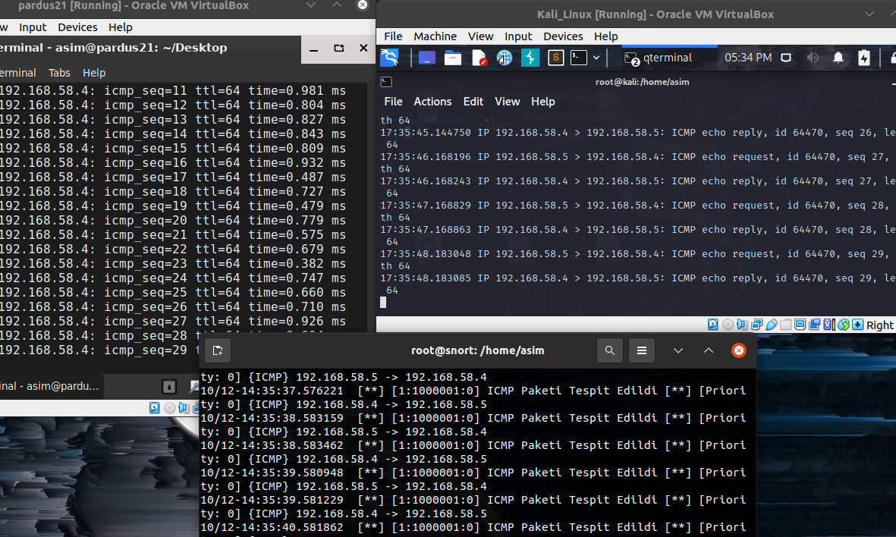Click mouse integration icon in Kali status bar
This screenshot has width=896, height=537.
(x=844, y=325)
